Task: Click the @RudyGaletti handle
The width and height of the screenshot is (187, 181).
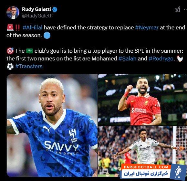Action: tap(37, 16)
